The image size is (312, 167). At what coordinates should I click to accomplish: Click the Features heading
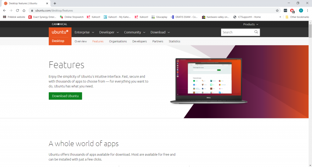click(x=66, y=65)
